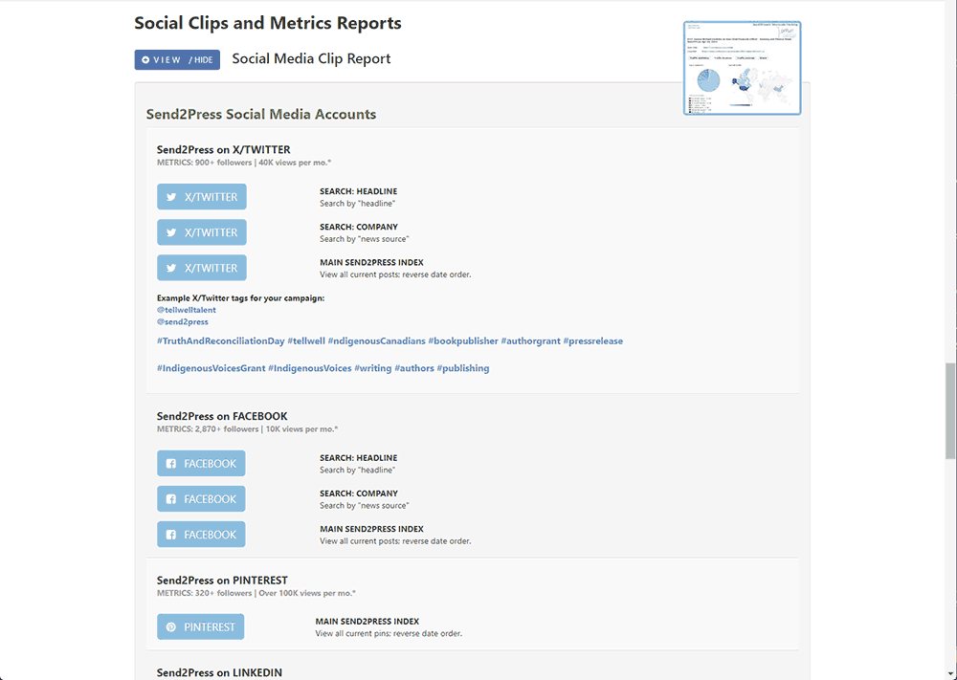
Task: Click the Facebook headline search button
Action: (201, 464)
